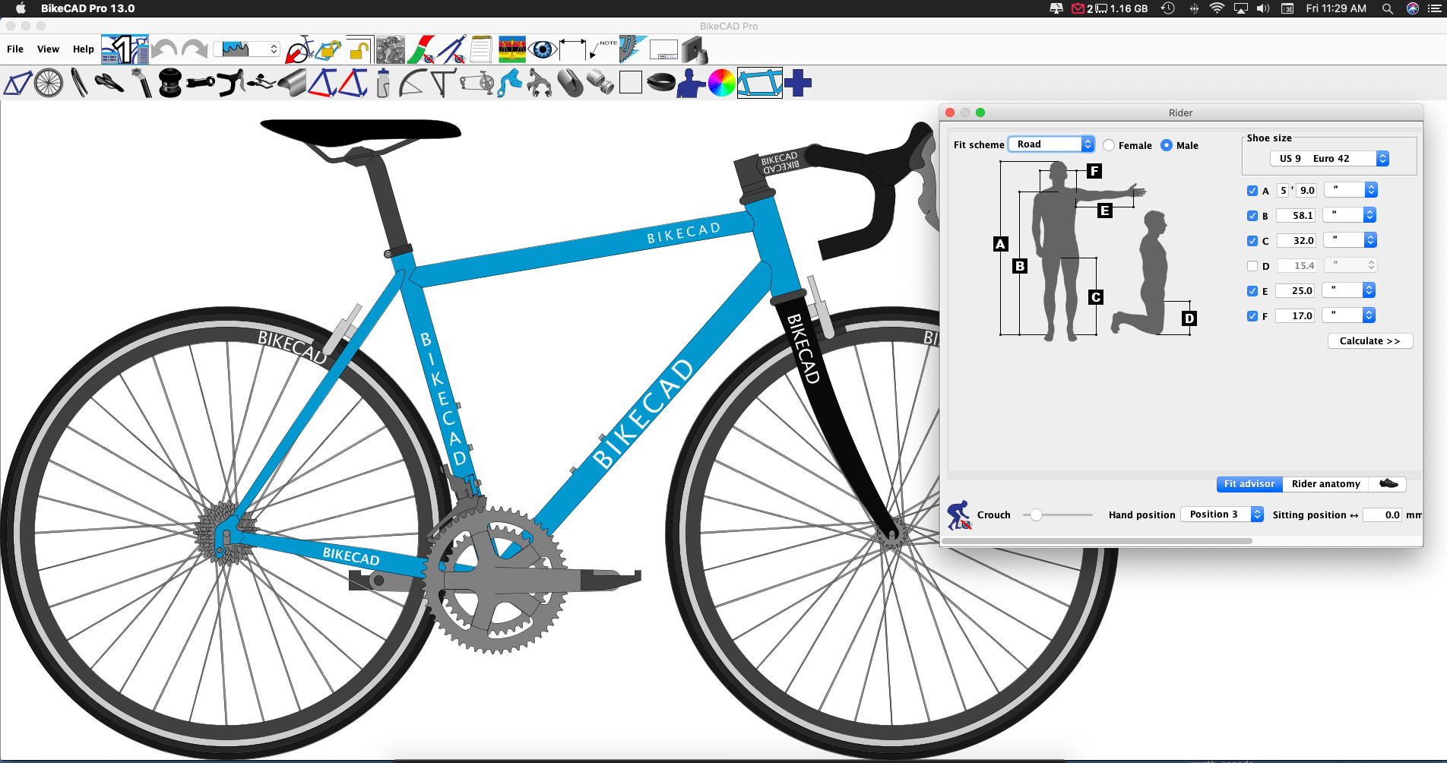
Task: Open the blue dropout icon
Action: (509, 83)
